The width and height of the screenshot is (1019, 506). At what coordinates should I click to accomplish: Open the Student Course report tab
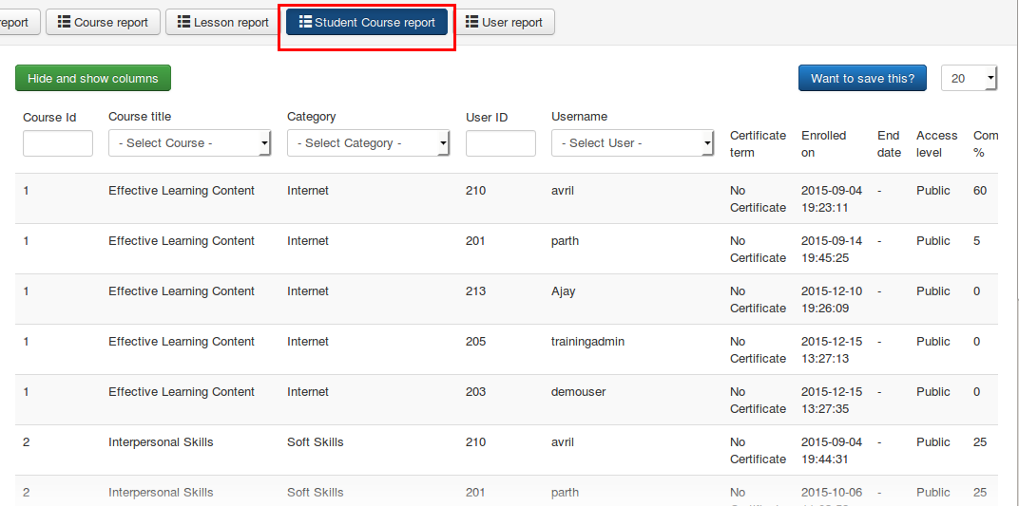367,23
